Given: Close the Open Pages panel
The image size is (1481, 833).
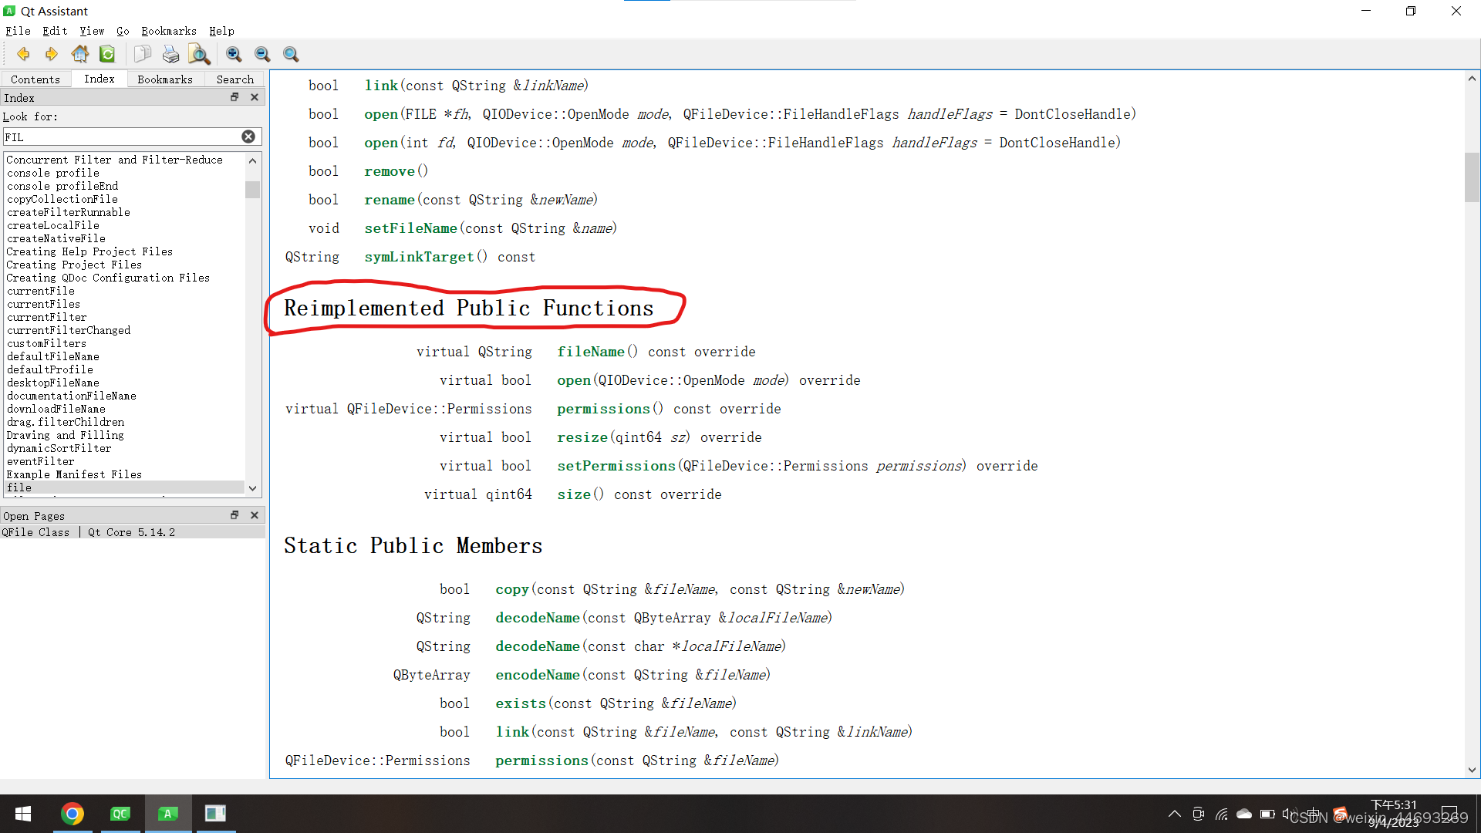Looking at the screenshot, I should pyautogui.click(x=255, y=515).
